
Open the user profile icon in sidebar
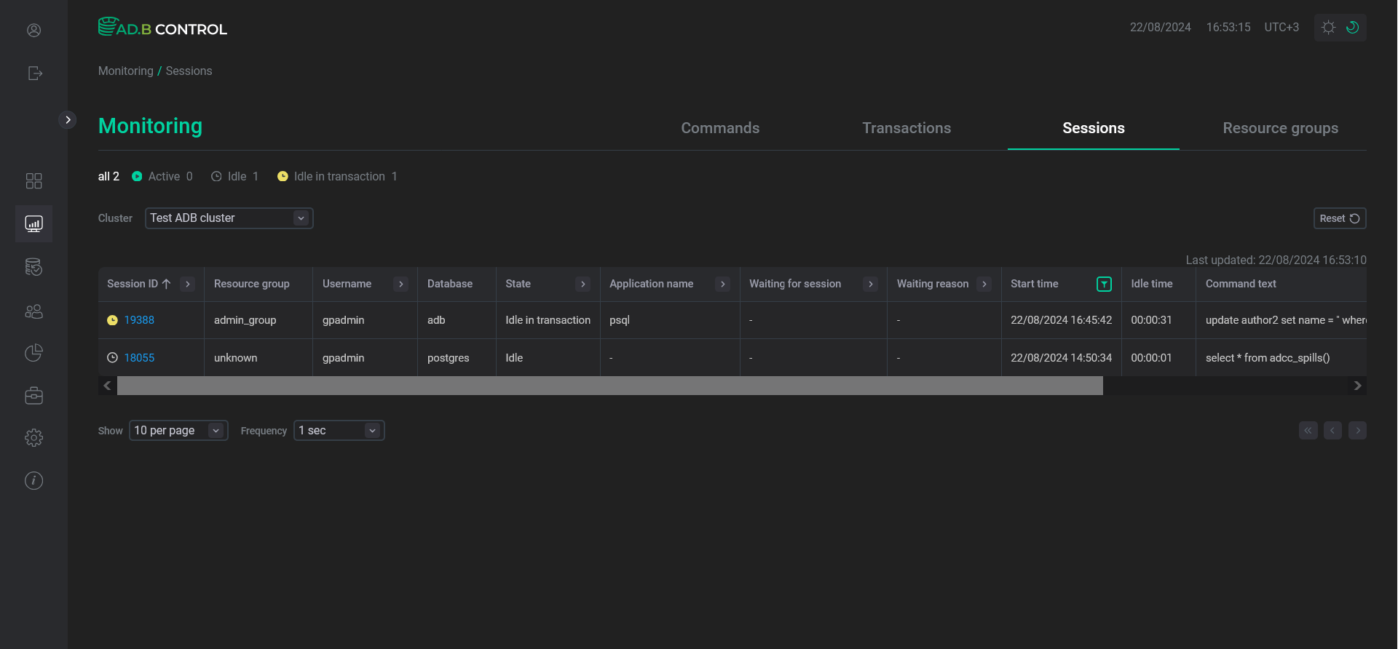coord(33,30)
